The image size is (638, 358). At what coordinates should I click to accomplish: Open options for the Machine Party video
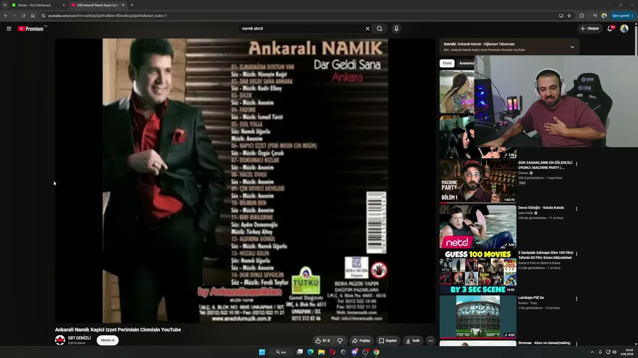tap(577, 164)
